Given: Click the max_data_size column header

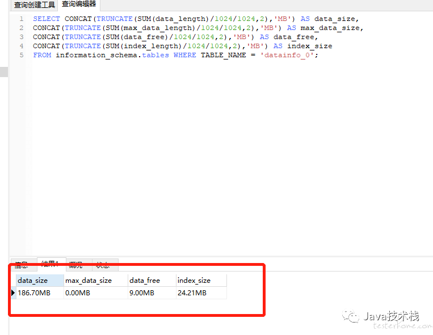Looking at the screenshot, I should point(96,281).
